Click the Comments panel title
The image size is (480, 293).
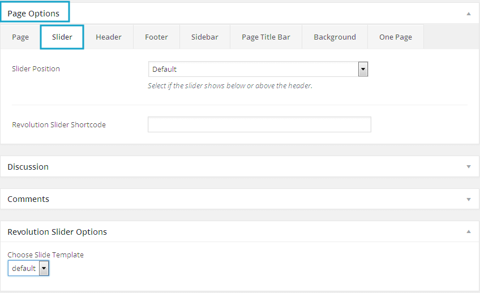[x=28, y=199]
